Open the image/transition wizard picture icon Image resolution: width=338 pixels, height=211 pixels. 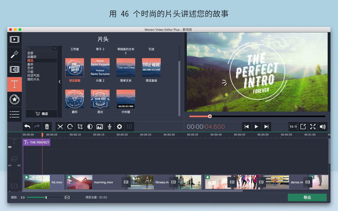[99, 127]
